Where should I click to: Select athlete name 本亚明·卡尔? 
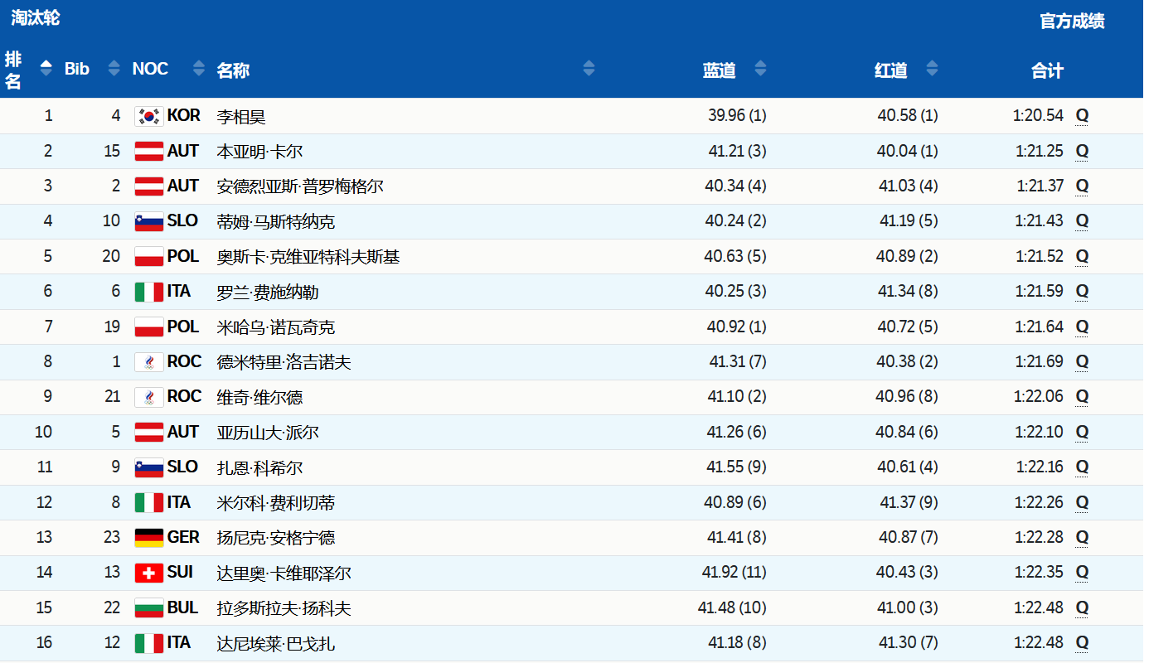tap(259, 152)
